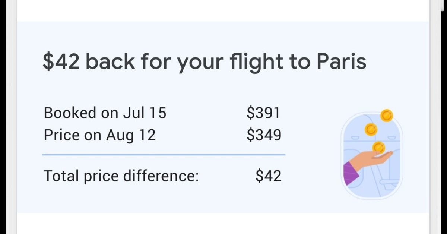Screen dimensions: 447x234
Task: Select the airplane window refund illustration
Action: pos(372,155)
